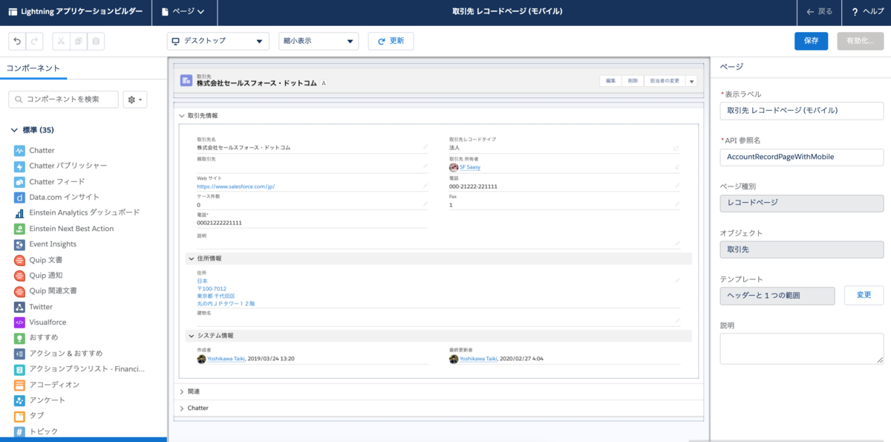
Task: Expand the Chatter accordion section
Action: point(182,408)
